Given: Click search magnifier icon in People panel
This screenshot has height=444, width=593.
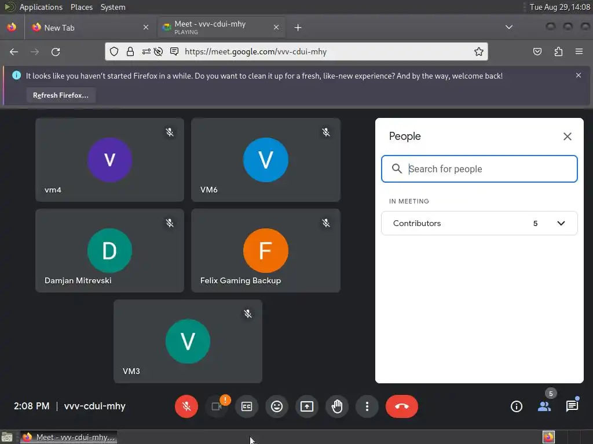Looking at the screenshot, I should click(x=396, y=169).
